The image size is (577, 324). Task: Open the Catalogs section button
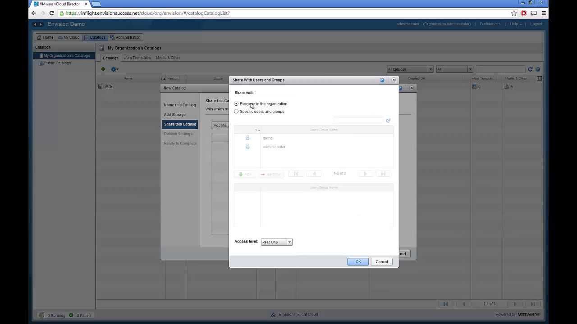pyautogui.click(x=95, y=37)
